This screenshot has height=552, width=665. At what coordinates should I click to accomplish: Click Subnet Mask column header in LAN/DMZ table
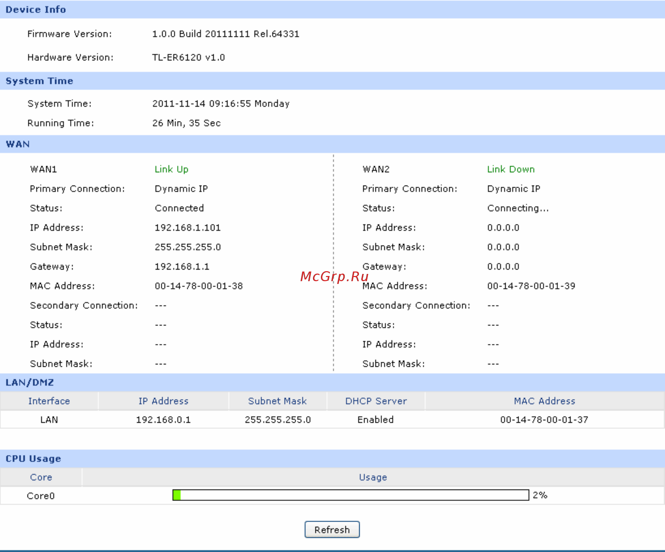(277, 401)
